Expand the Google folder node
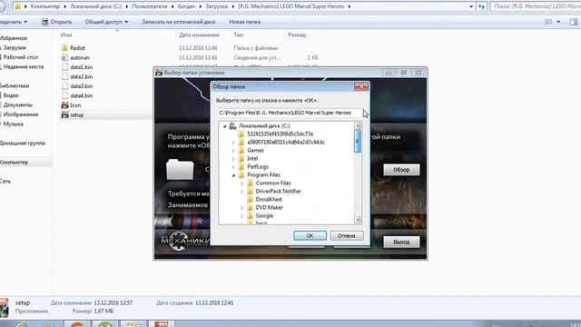 click(242, 216)
